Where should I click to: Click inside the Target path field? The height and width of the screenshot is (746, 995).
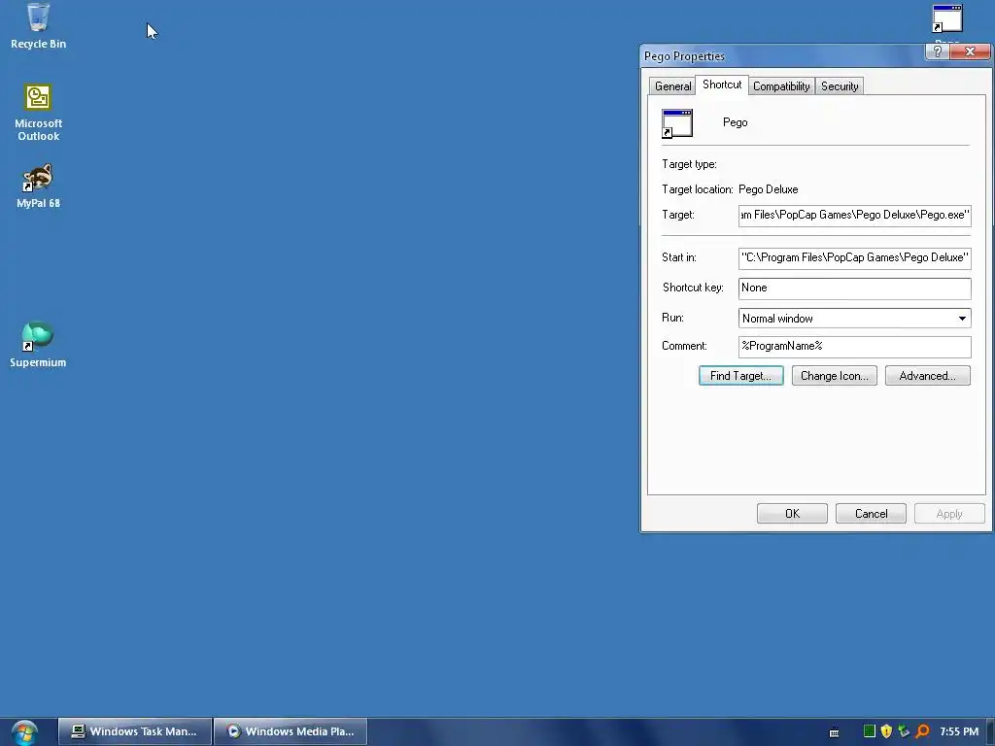point(854,215)
